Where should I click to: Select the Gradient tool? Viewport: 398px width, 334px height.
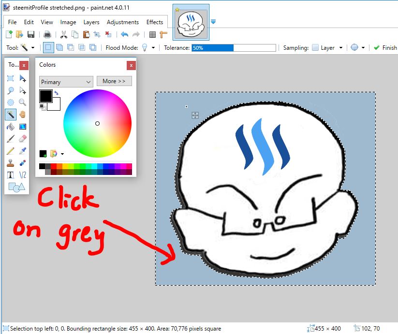[23, 127]
